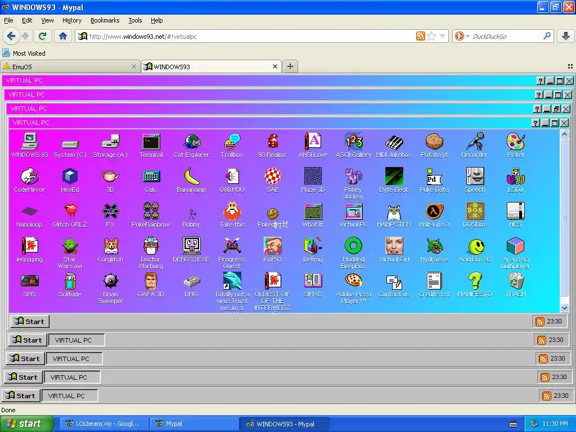
Task: Launch Bananamp banana icon
Action: pos(191,181)
